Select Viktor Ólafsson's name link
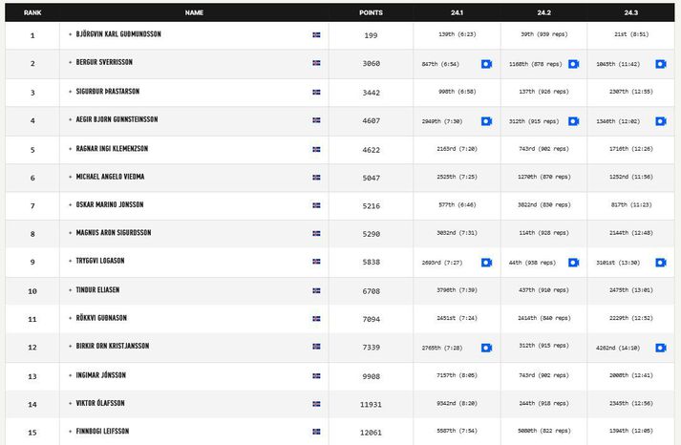This screenshot has width=681, height=445. 100,403
